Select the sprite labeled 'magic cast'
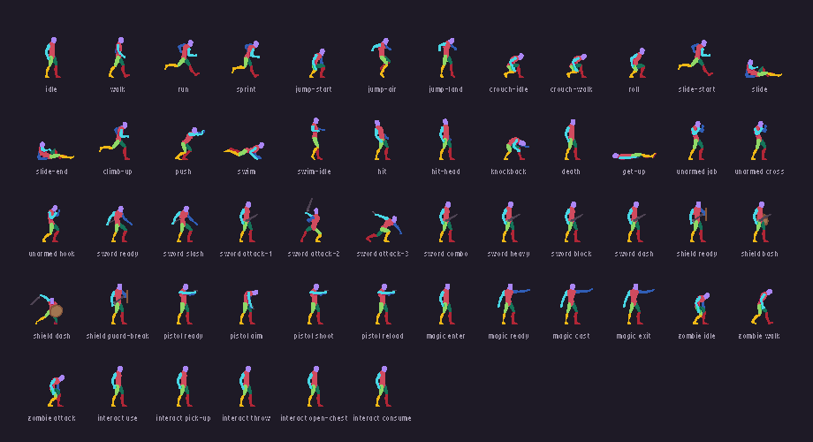The image size is (813, 442). [x=576, y=304]
